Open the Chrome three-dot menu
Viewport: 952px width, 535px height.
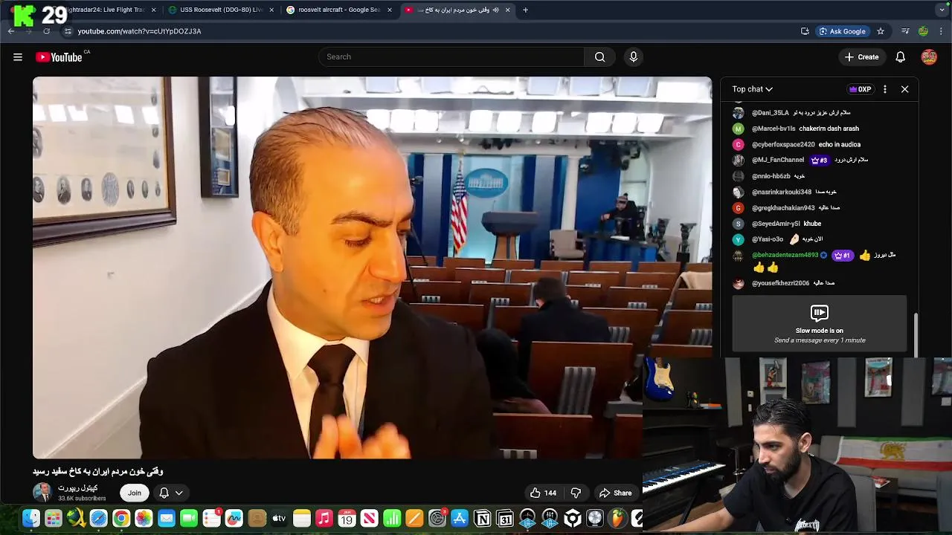pyautogui.click(x=942, y=31)
